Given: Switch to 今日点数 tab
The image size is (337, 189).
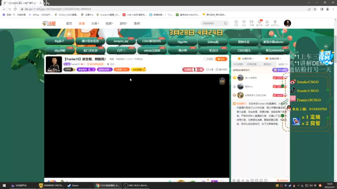Looking at the screenshot, I should tap(238, 64).
